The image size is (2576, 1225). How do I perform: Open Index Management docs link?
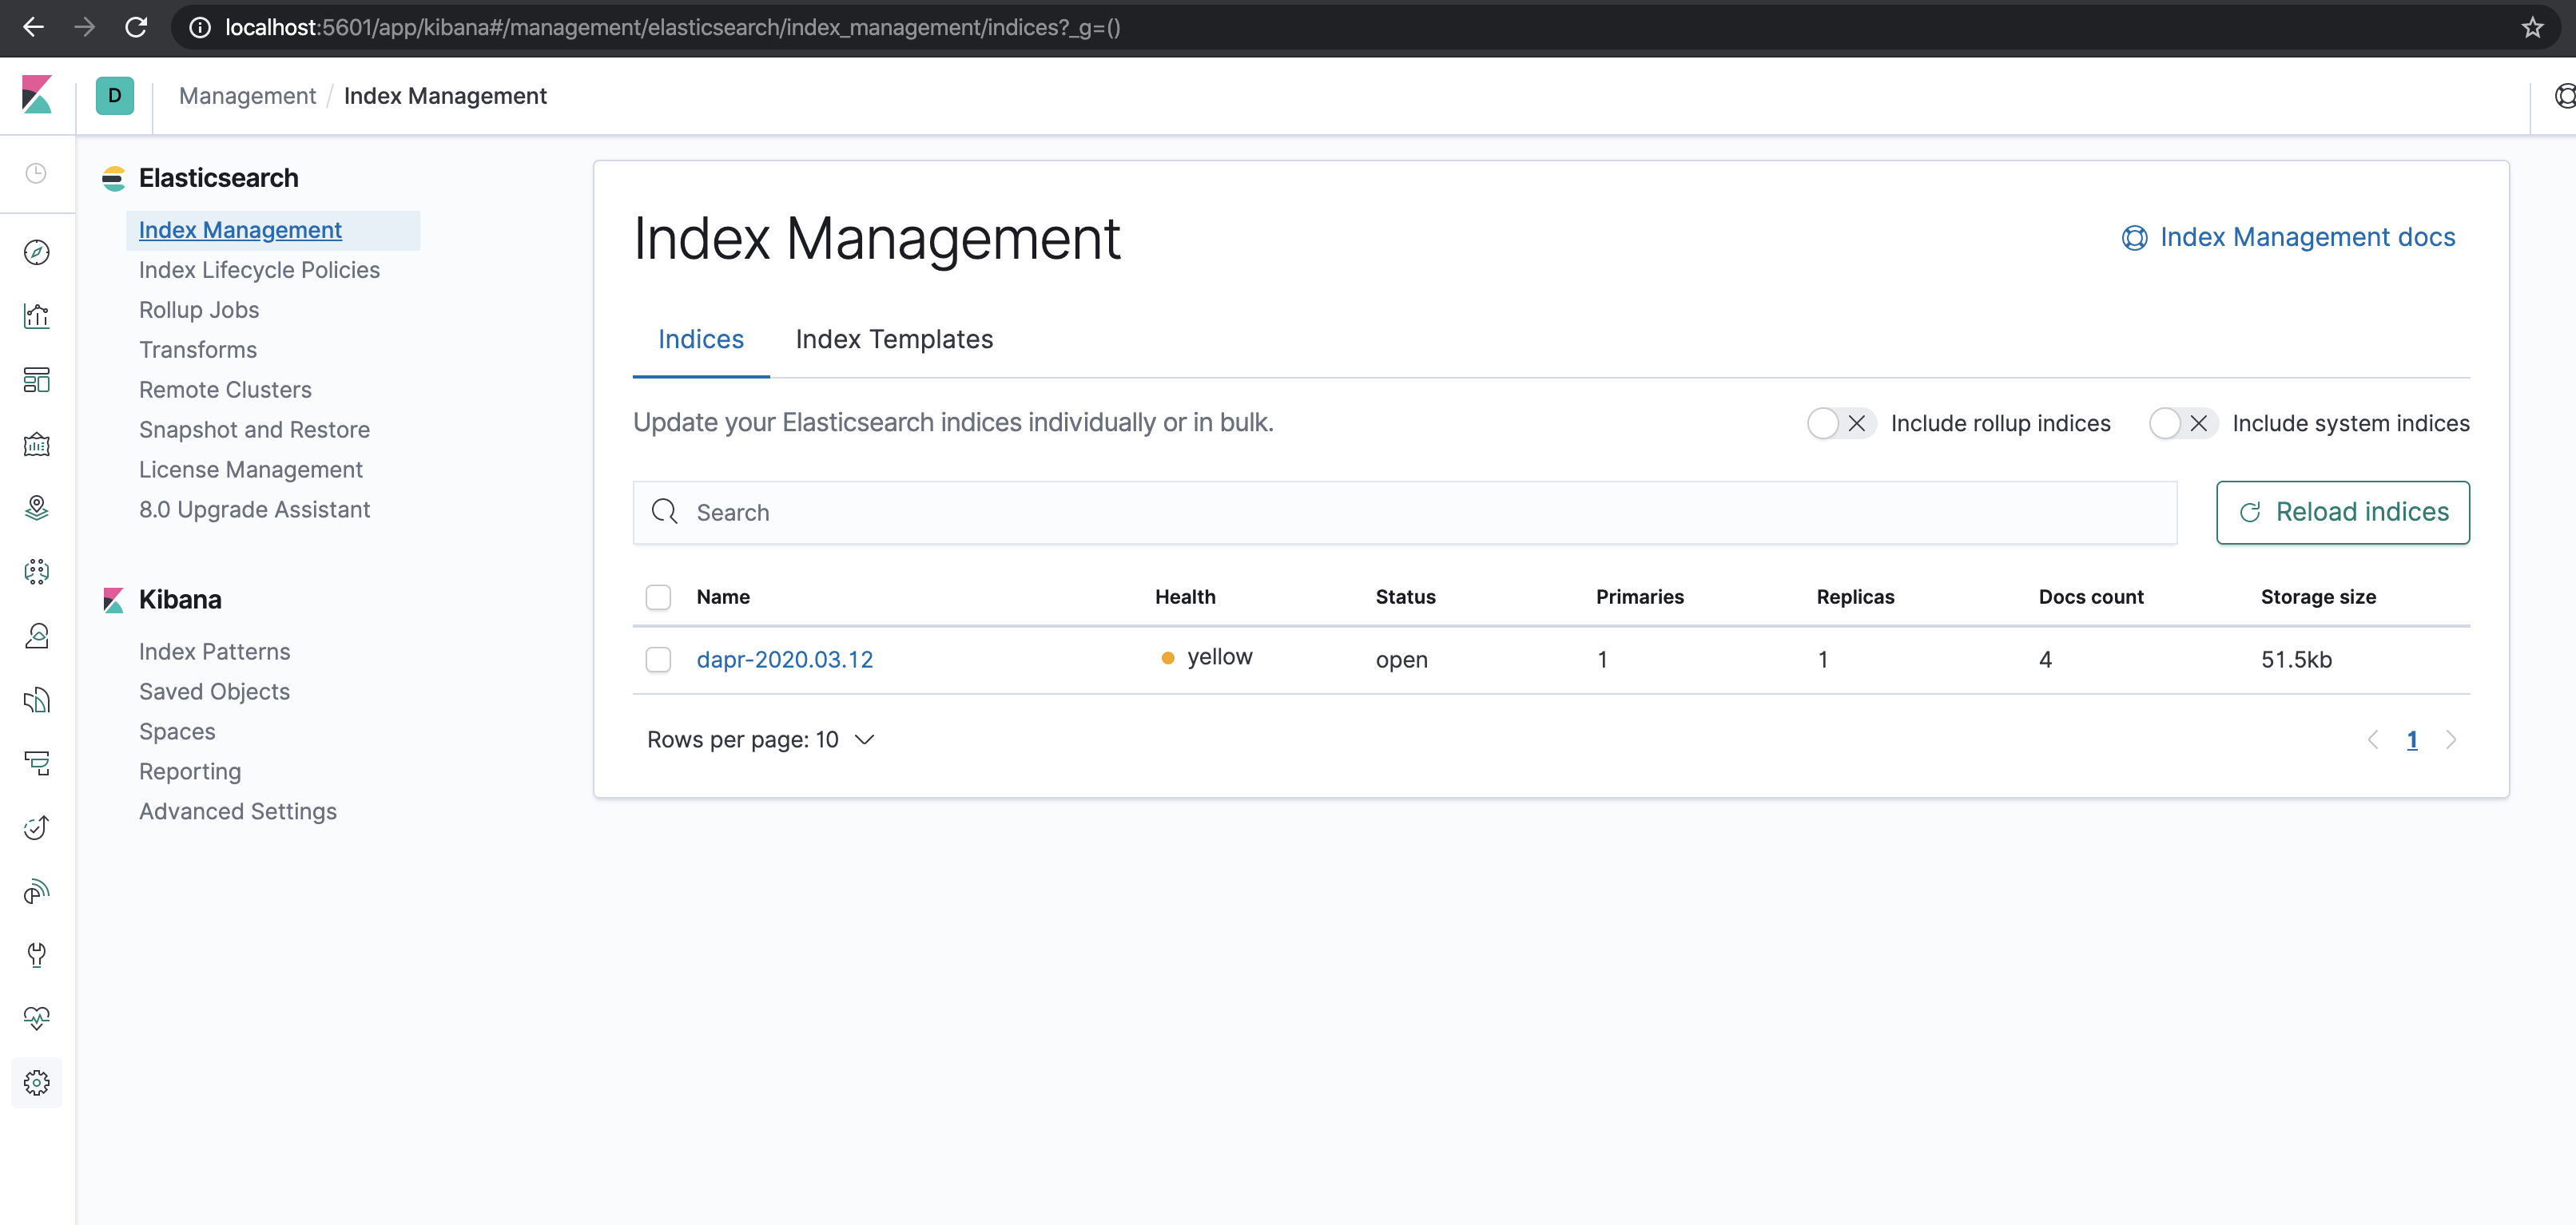[x=2288, y=237]
